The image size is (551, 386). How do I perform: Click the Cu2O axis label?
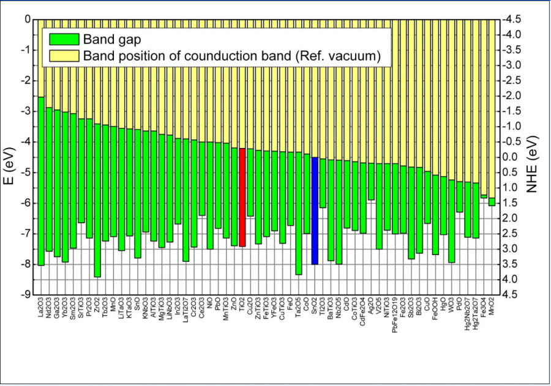[250, 305]
